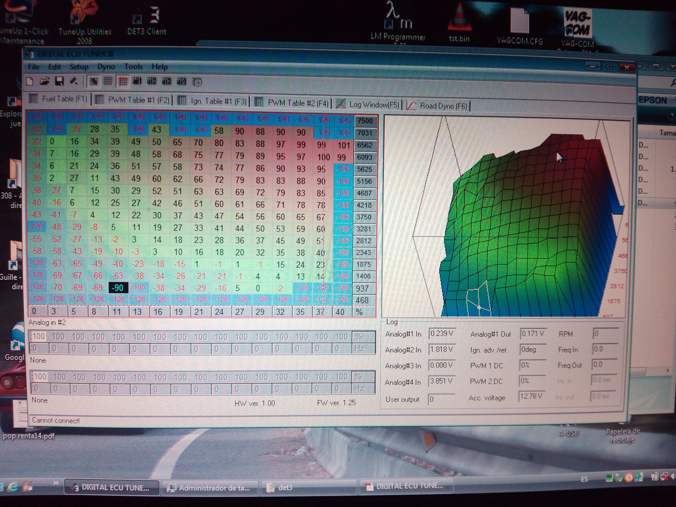Click the connect plug toolbar icon

(x=74, y=81)
